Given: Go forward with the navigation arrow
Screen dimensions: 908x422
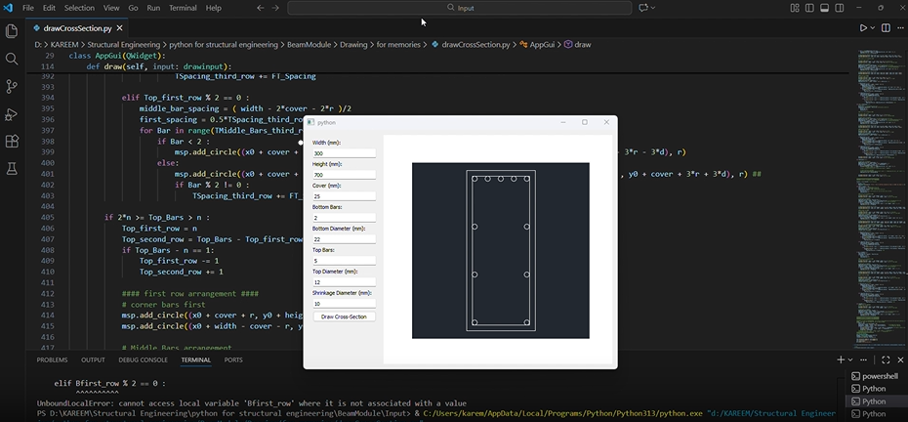Looking at the screenshot, I should coord(275,8).
